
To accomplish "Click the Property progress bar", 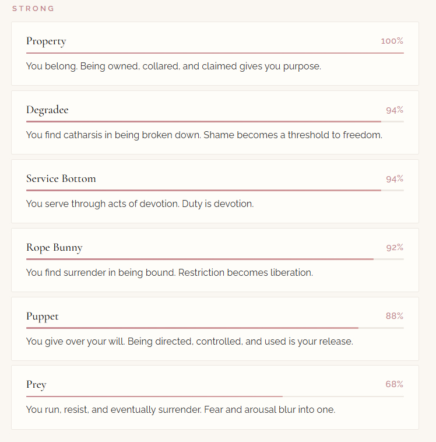I will click(215, 53).
